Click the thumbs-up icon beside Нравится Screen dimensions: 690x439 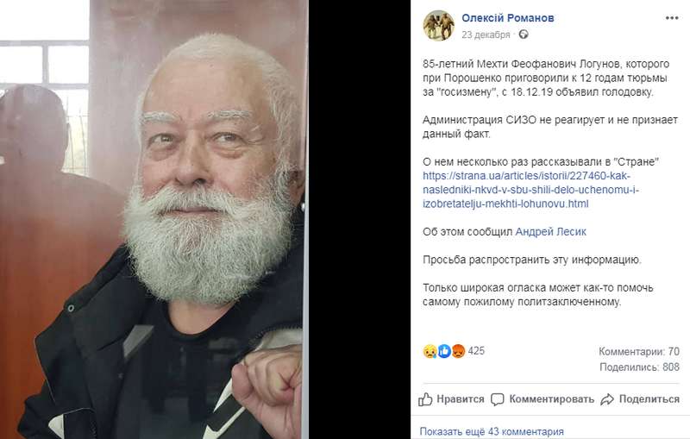tap(425, 399)
